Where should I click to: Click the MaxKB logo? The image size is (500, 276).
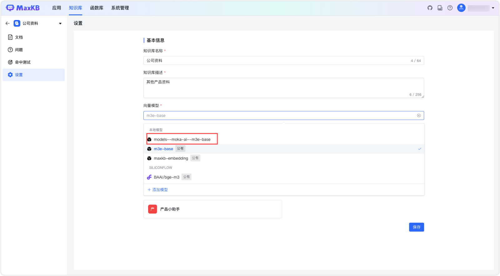click(x=23, y=8)
